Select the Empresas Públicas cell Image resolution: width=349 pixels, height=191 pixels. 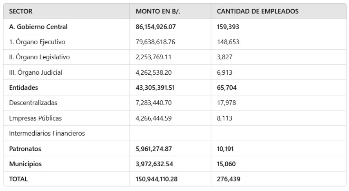coord(36,118)
